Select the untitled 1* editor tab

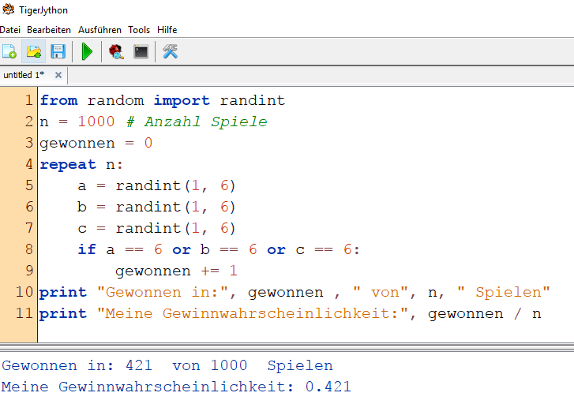(x=24, y=75)
